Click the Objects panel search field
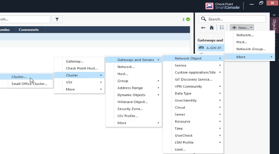Viewport: 279px width, 154px height. tap(232, 19)
